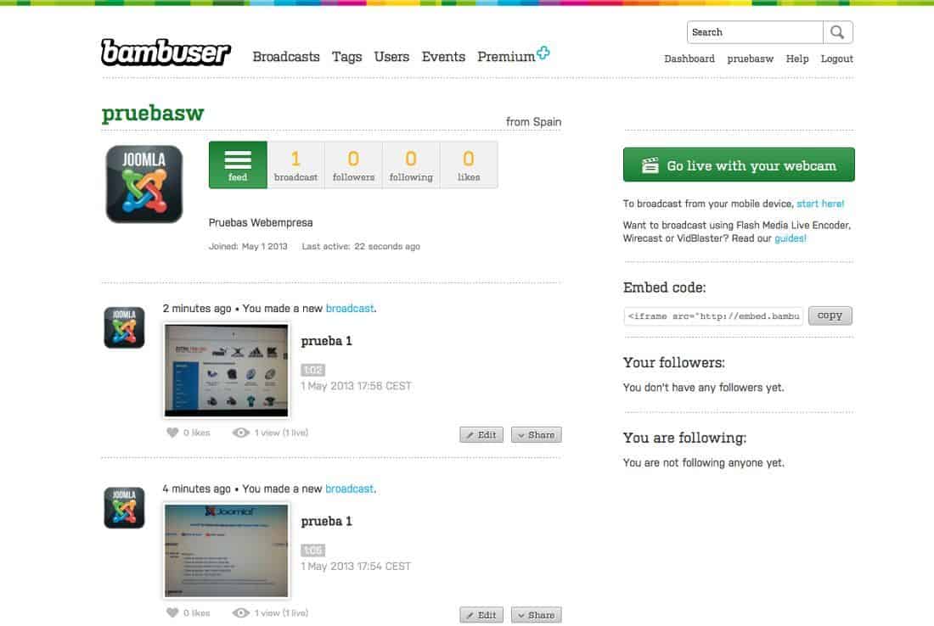Click the Bambuser logo
Screen dimensions: 934x626
click(166, 53)
